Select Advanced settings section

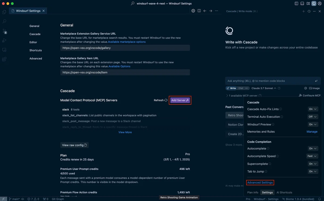(x=36, y=58)
